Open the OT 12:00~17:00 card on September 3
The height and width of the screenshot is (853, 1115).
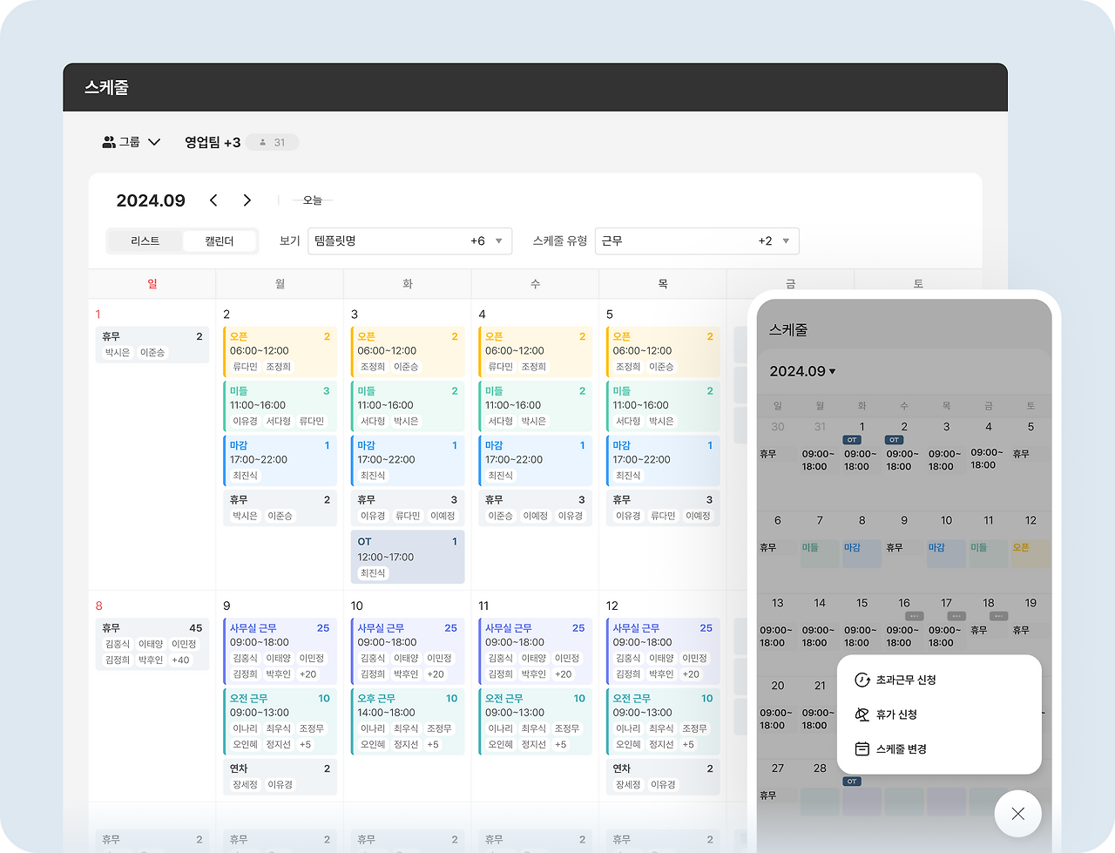[408, 557]
